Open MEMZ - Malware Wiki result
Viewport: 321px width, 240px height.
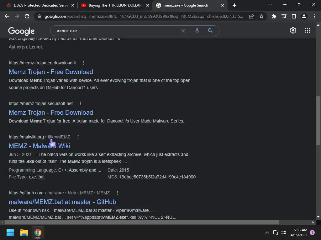(x=39, y=146)
